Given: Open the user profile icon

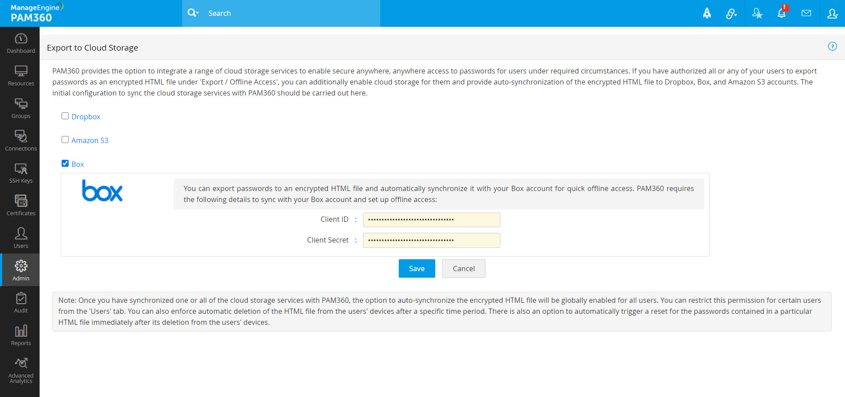Looking at the screenshot, I should pos(832,13).
